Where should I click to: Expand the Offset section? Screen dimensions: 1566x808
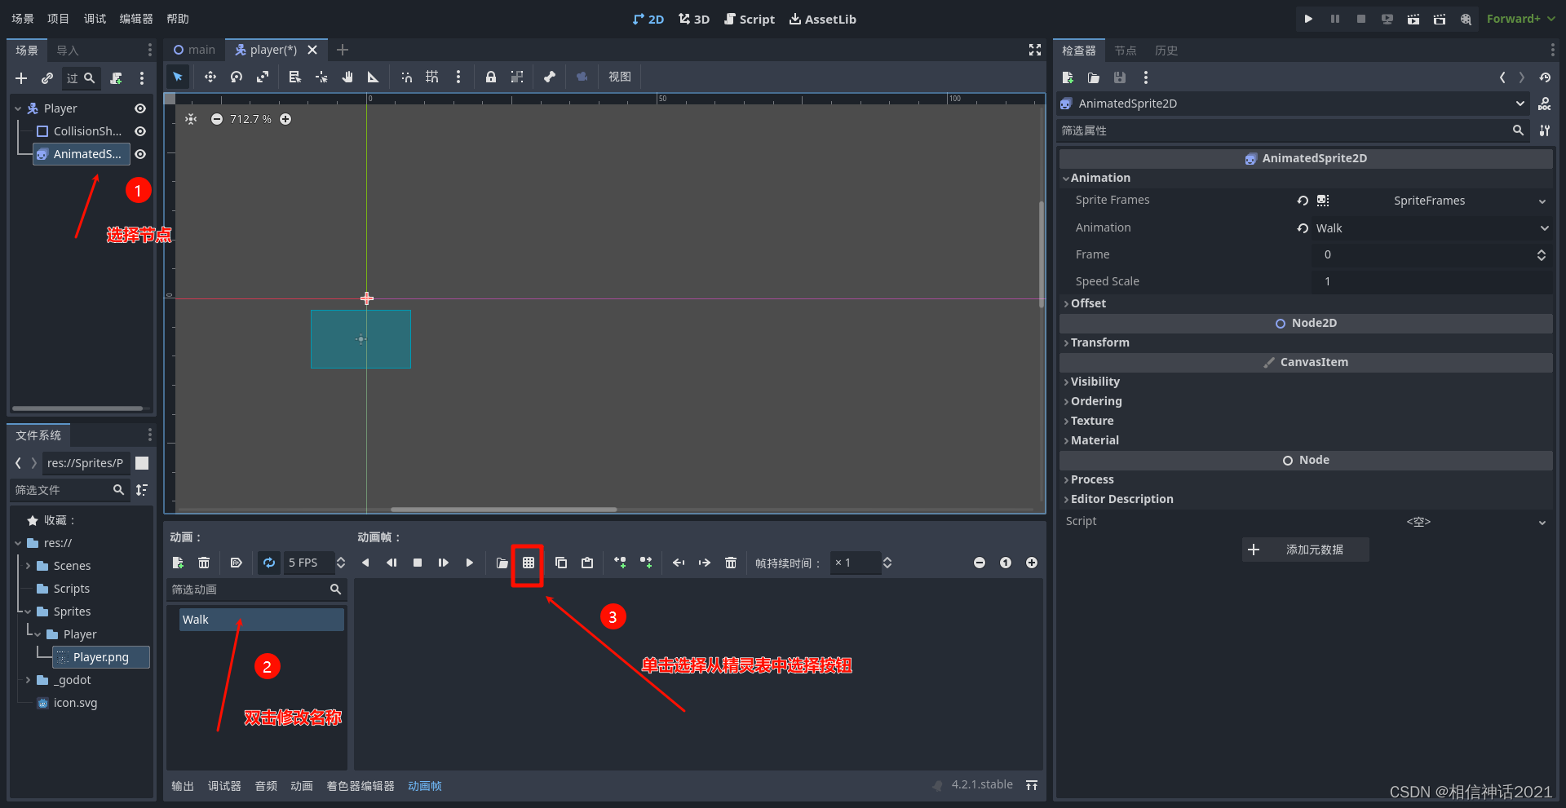1088,302
